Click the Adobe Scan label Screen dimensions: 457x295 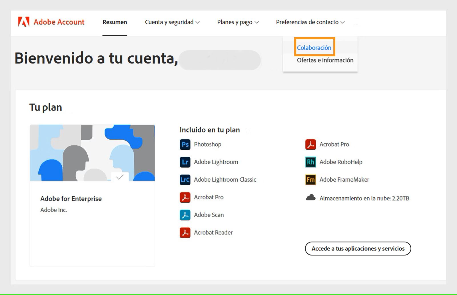(x=209, y=215)
